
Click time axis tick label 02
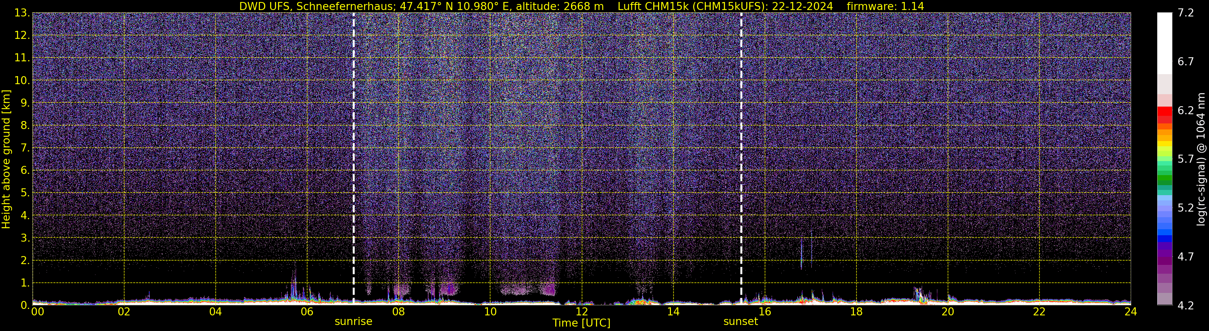pyautogui.click(x=124, y=312)
